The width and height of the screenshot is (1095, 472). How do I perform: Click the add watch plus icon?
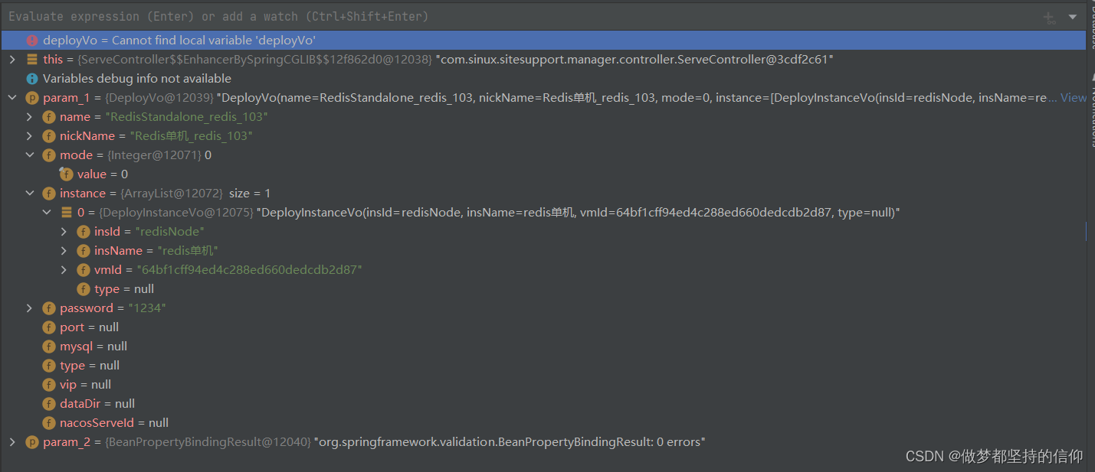[x=1049, y=17]
